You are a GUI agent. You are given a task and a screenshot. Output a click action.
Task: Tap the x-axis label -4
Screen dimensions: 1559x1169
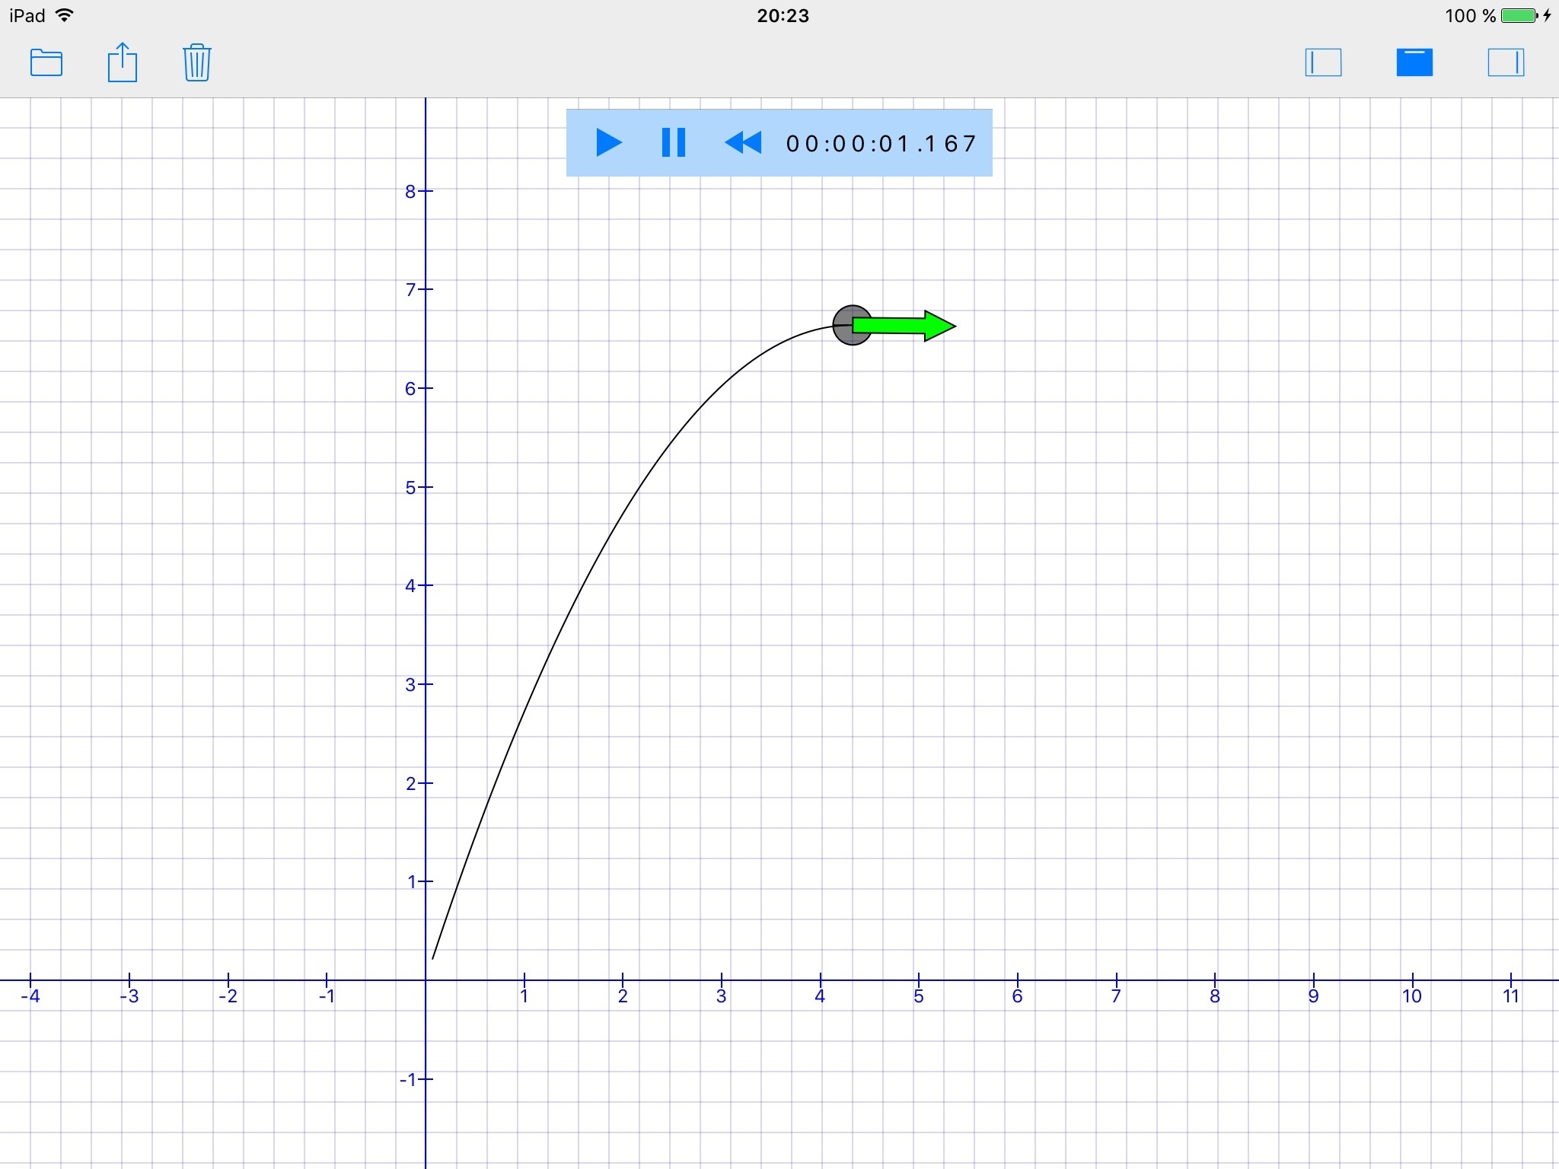point(30,996)
